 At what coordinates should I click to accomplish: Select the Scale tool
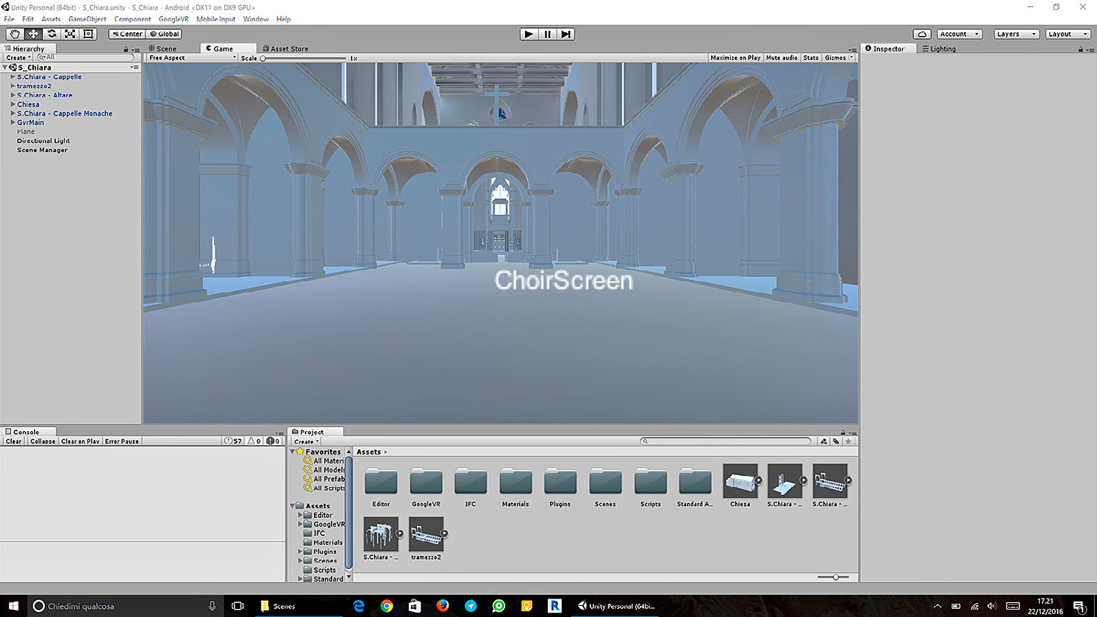70,34
